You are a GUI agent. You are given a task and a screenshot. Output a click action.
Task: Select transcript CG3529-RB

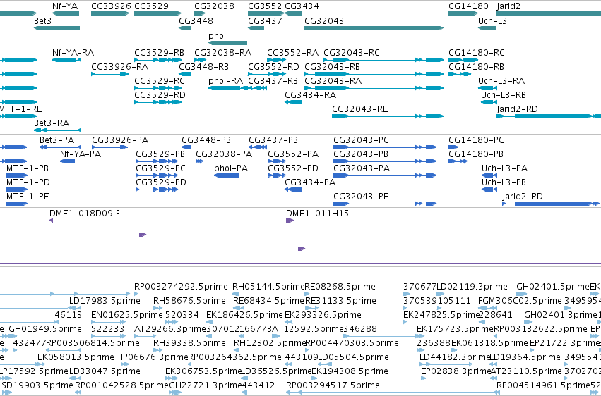click(159, 52)
